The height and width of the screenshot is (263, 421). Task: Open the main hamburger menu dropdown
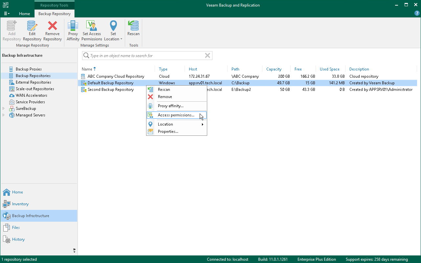(7, 13)
